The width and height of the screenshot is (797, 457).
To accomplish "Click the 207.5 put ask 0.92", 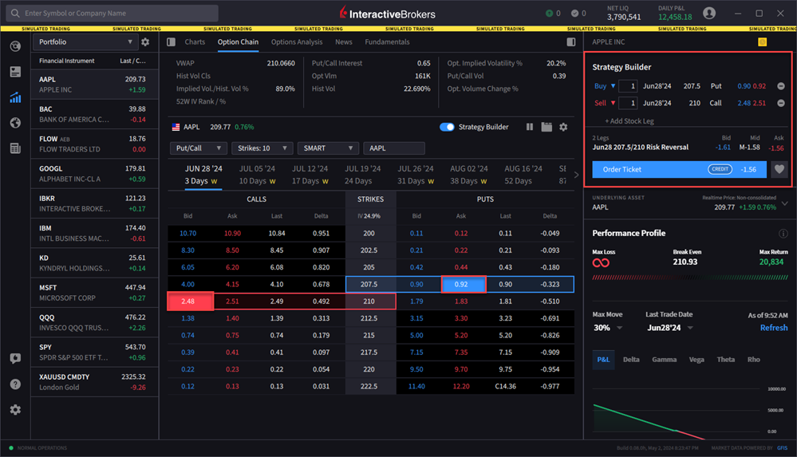I will (x=463, y=284).
